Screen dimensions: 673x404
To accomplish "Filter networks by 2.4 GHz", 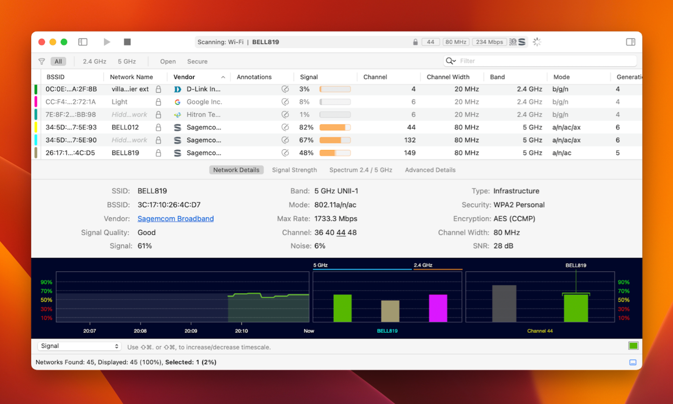I will (x=94, y=62).
